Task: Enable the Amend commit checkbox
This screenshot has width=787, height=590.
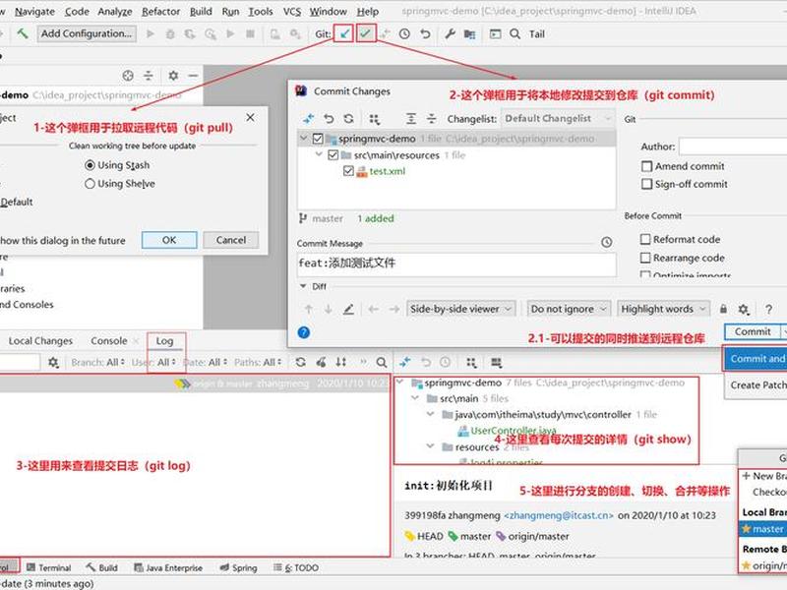Action: point(647,166)
